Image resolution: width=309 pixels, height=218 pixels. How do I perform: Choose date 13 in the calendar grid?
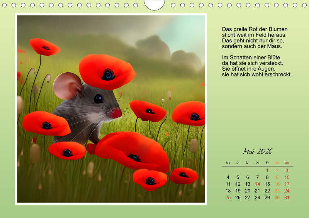(248, 184)
